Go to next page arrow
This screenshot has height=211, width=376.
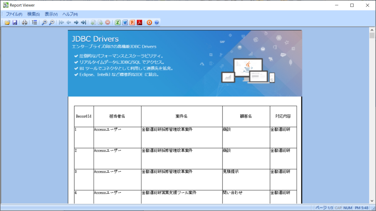tap(76, 23)
